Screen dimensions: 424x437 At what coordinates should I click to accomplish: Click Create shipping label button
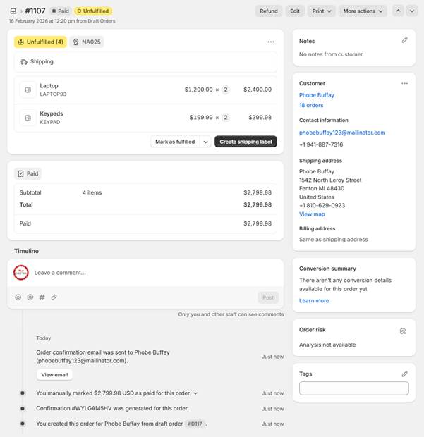(246, 142)
